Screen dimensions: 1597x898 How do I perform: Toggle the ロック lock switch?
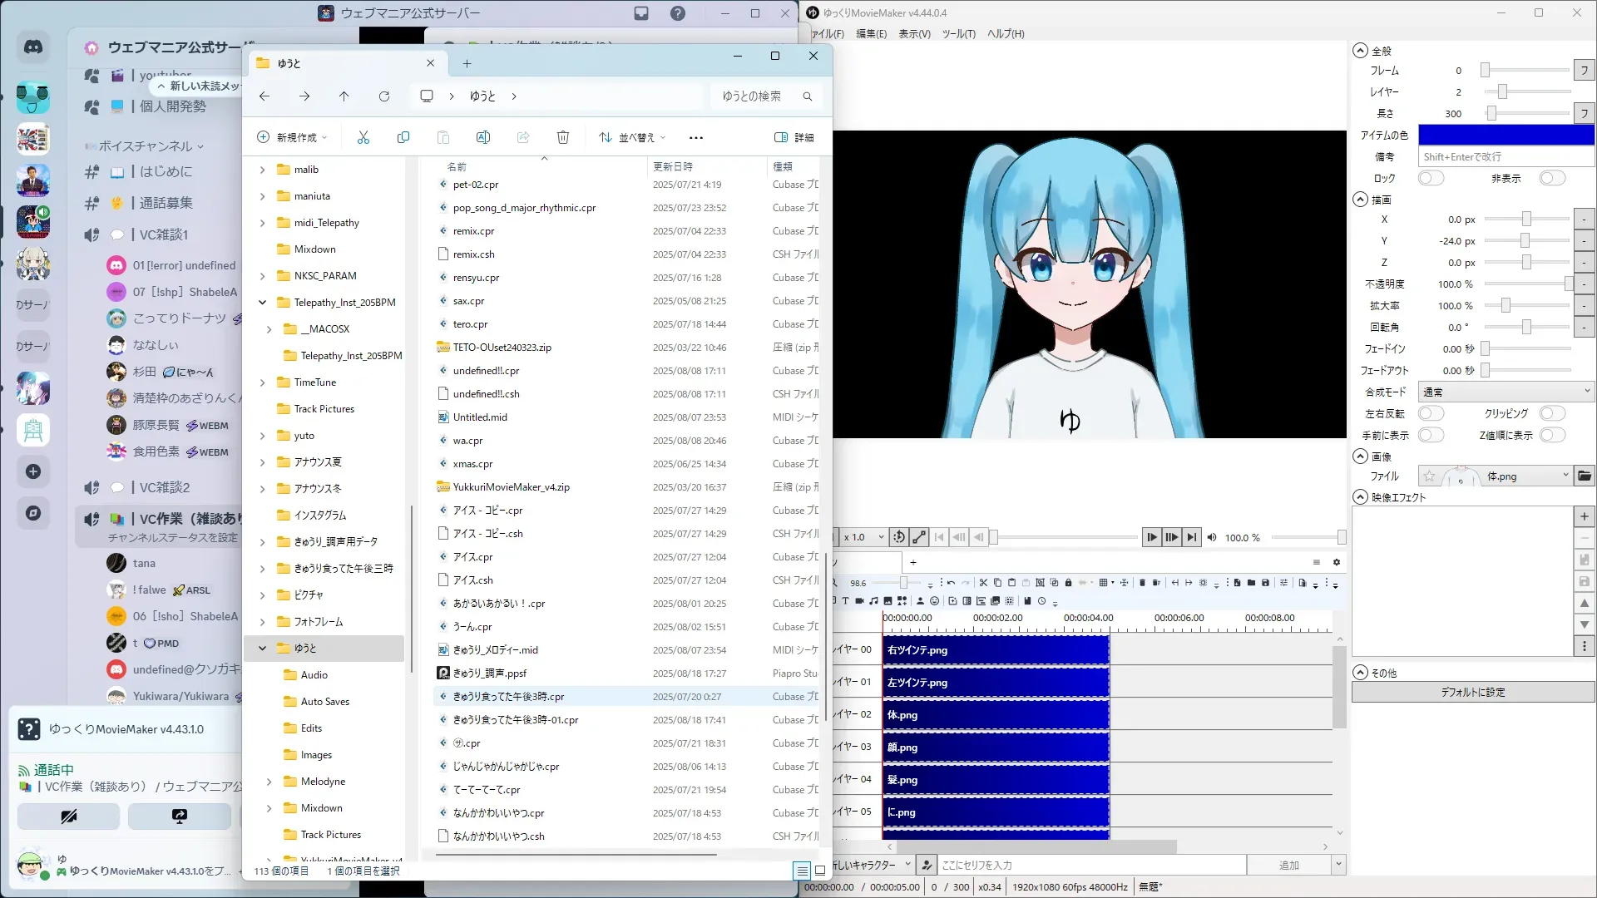[x=1431, y=178]
